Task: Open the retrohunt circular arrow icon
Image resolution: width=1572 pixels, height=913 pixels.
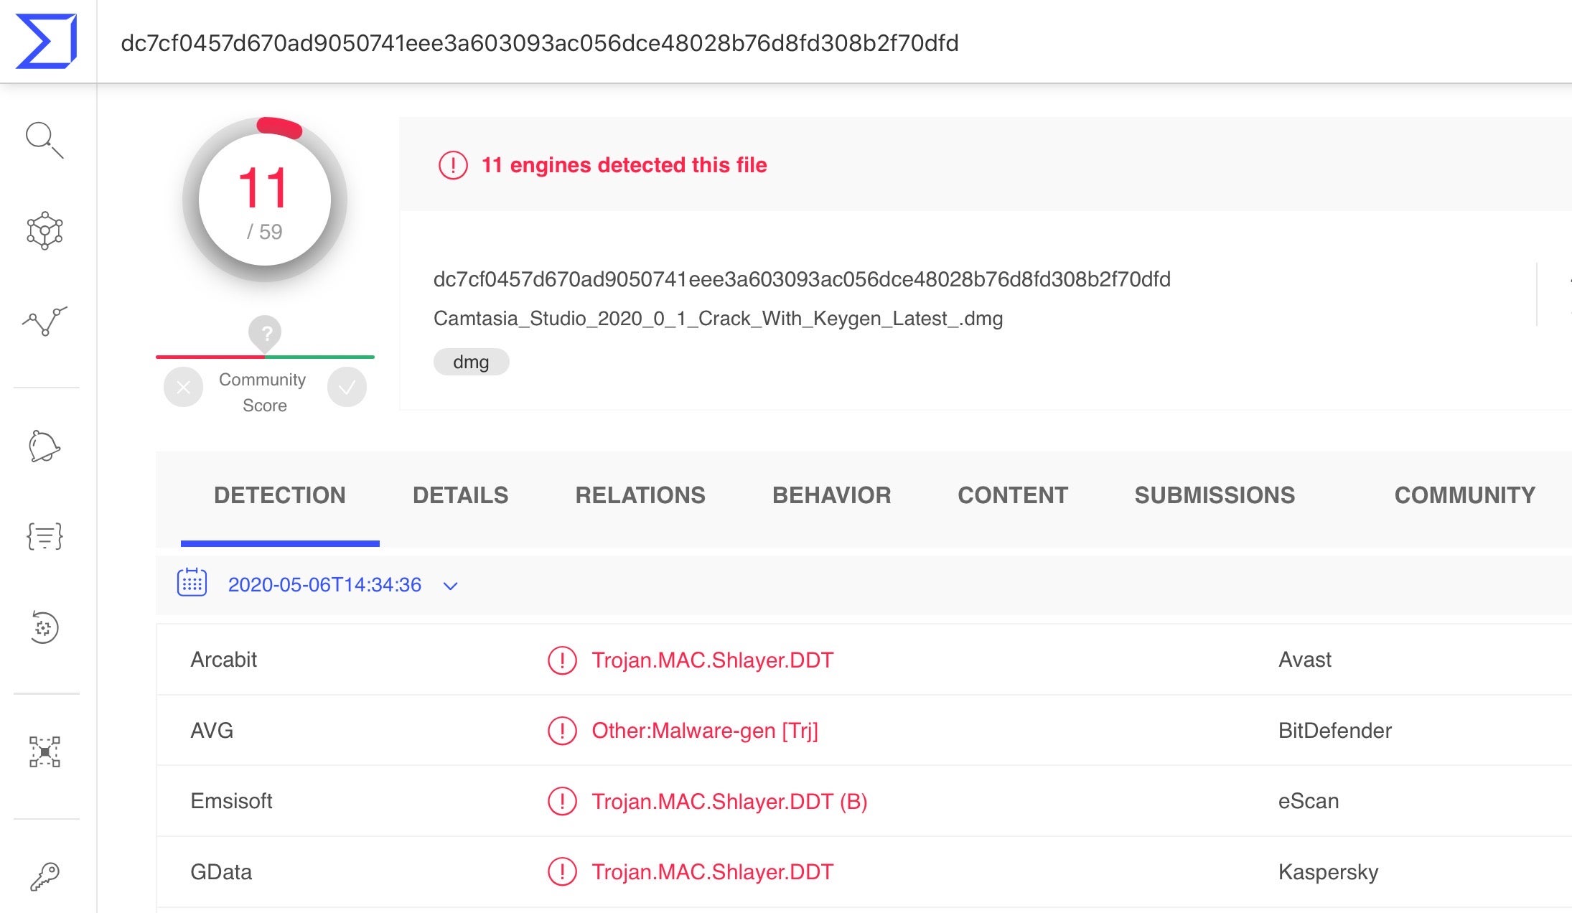Action: click(x=45, y=627)
